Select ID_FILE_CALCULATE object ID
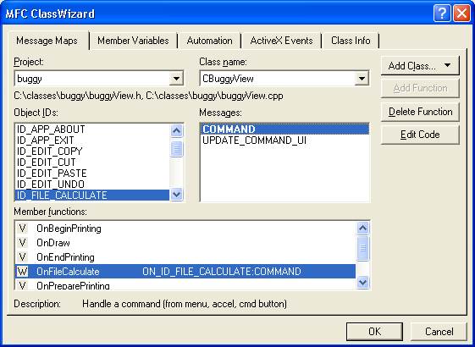 pyautogui.click(x=92, y=195)
